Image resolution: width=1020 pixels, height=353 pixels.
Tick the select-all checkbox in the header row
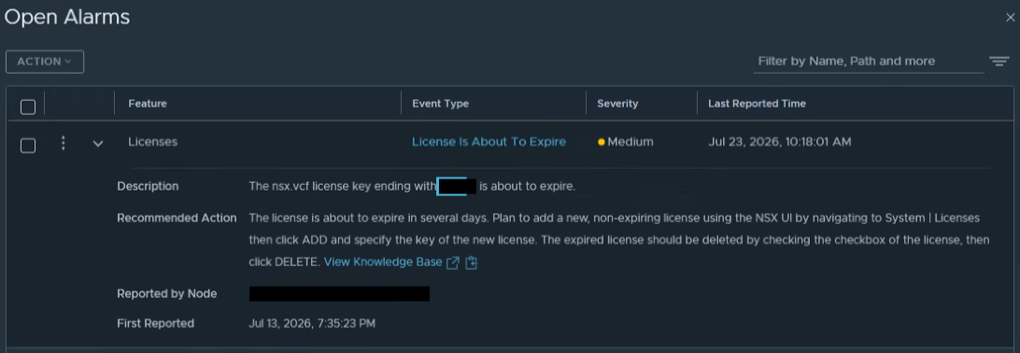click(28, 106)
